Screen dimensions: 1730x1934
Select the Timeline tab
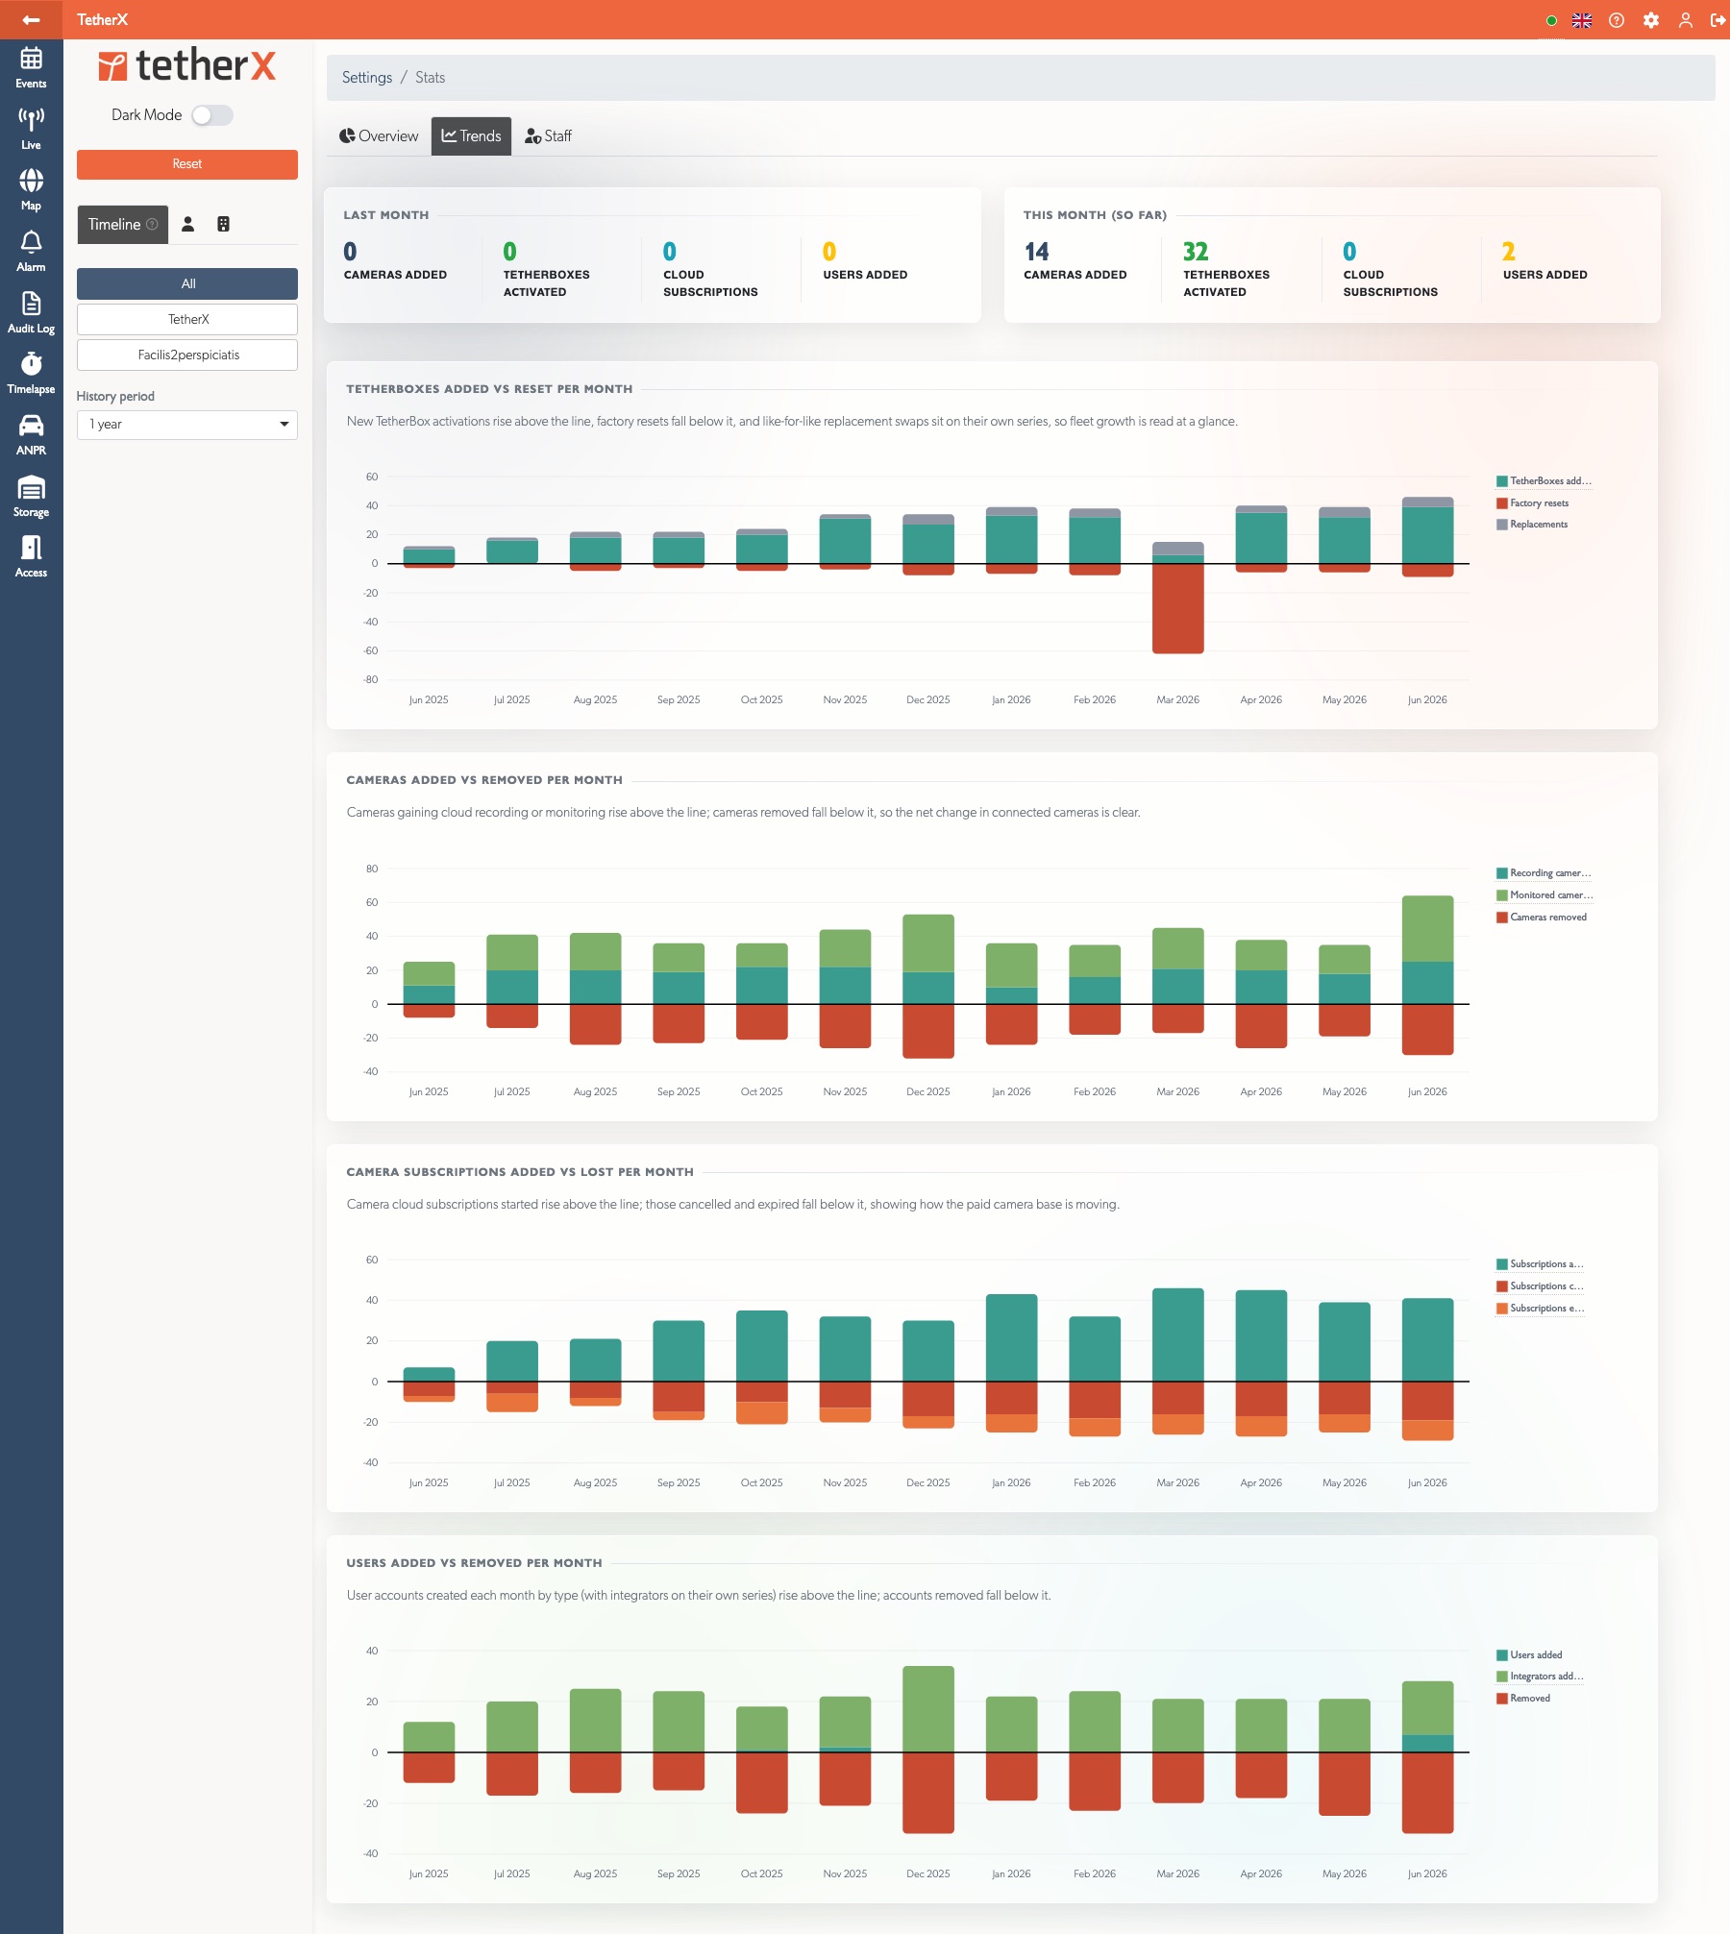coord(123,224)
